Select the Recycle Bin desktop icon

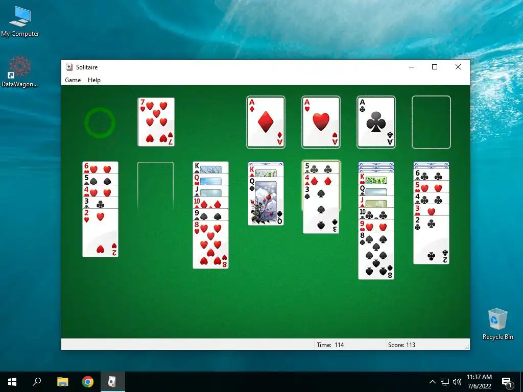point(497,324)
